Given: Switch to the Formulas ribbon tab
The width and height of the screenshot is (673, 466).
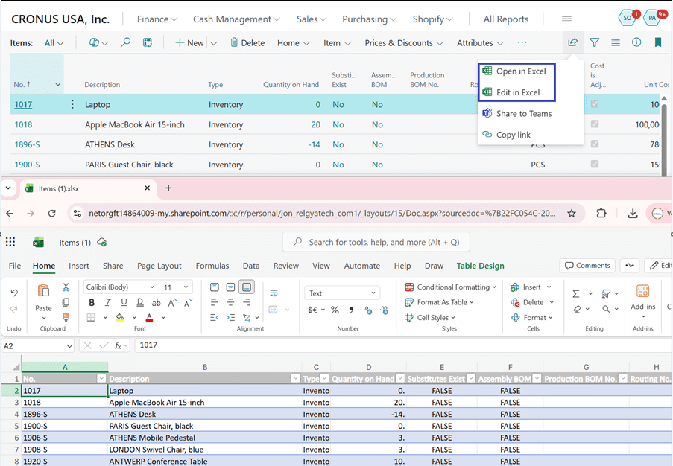Looking at the screenshot, I should pos(212,266).
